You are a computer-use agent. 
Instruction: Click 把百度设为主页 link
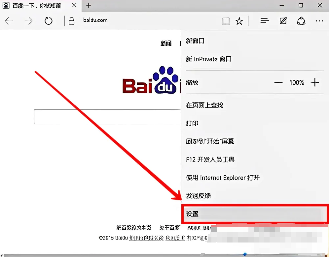pos(134,227)
